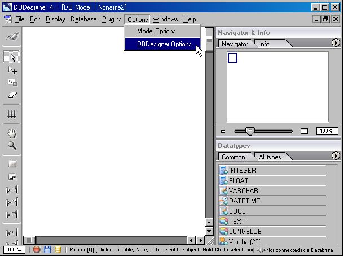The width and height of the screenshot is (343, 256).
Task: Restore the inner DB Model window
Action: [x=326, y=19]
